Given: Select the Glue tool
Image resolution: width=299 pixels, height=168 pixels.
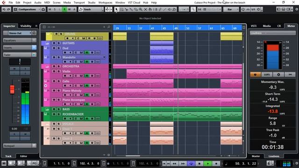Looking at the screenshot, I should click(131, 9).
